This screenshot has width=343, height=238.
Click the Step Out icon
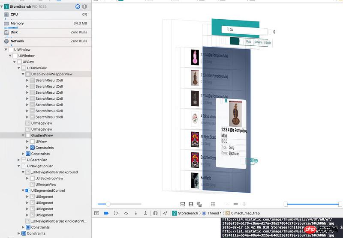[x=145, y=213]
